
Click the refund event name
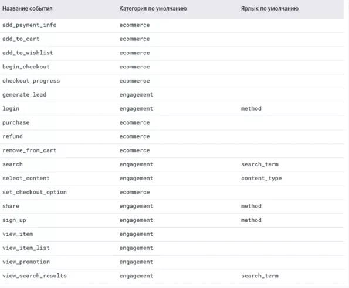click(x=12, y=136)
